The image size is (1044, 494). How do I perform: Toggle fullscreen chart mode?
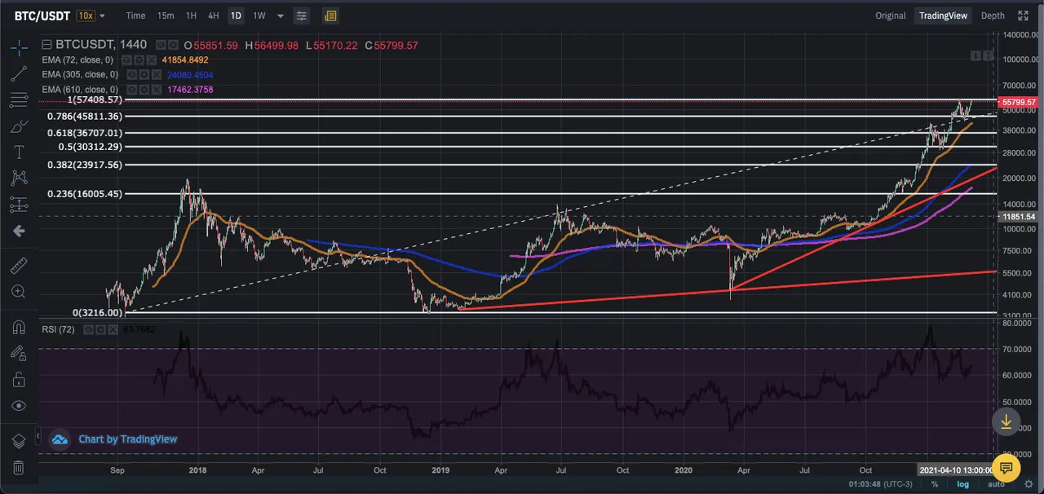tap(1023, 15)
